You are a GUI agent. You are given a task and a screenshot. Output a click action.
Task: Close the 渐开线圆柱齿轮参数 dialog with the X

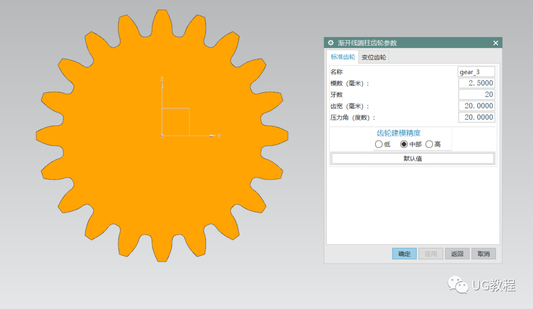tap(495, 43)
